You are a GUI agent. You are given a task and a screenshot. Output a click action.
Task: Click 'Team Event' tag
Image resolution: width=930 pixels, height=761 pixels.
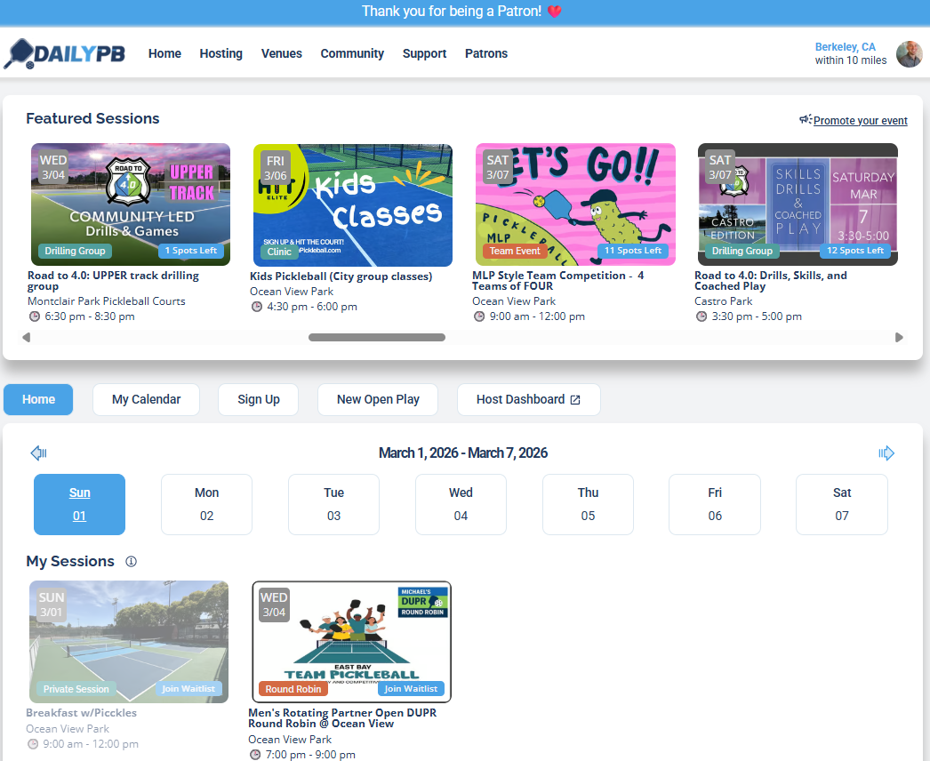point(515,251)
